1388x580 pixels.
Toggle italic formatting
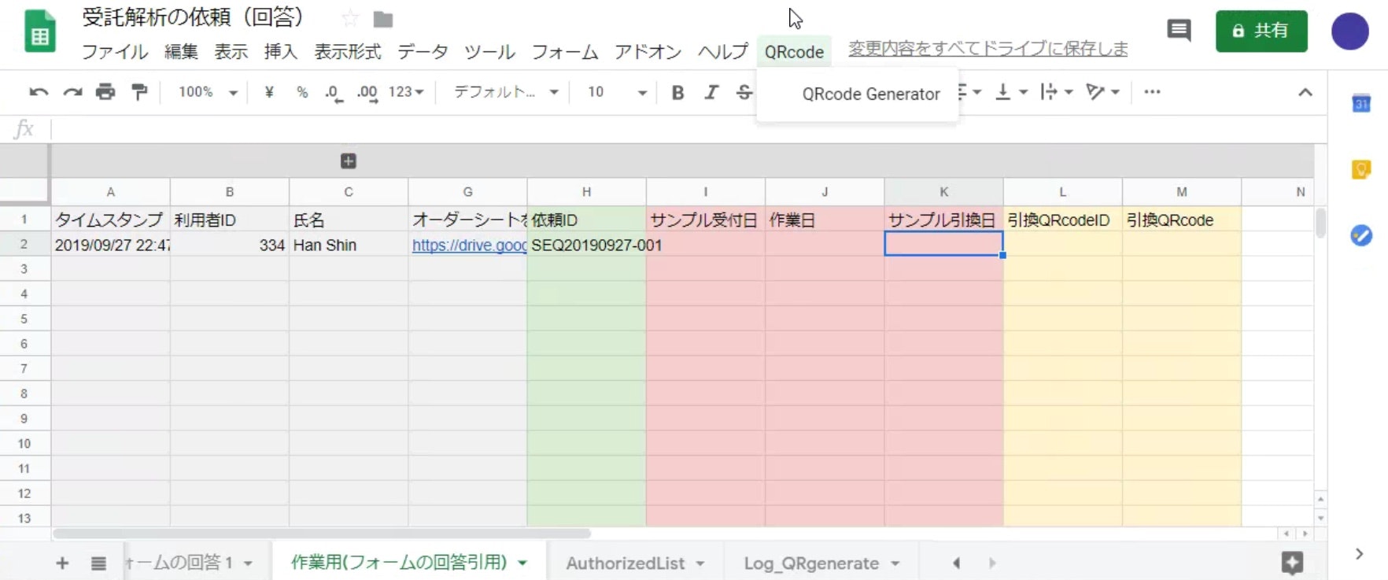711,92
